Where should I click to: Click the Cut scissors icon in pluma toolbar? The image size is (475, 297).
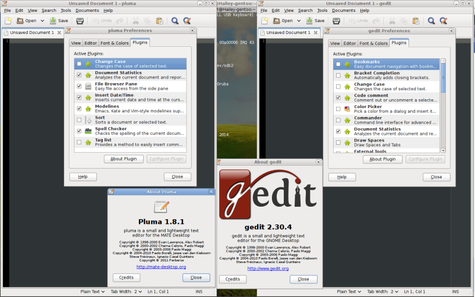point(135,21)
